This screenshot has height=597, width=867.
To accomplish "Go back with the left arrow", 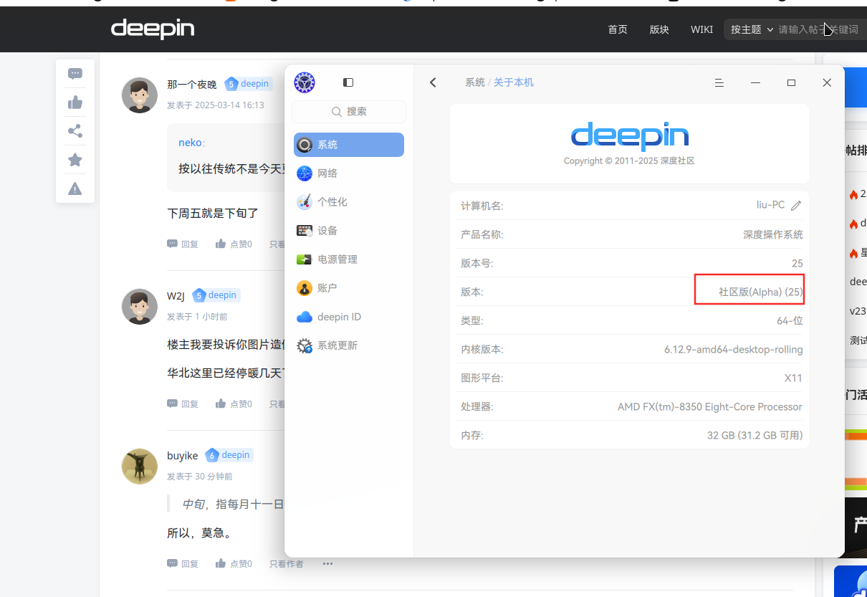I will [433, 82].
